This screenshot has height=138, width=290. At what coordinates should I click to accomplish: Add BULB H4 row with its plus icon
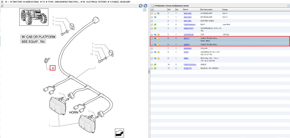152,68
